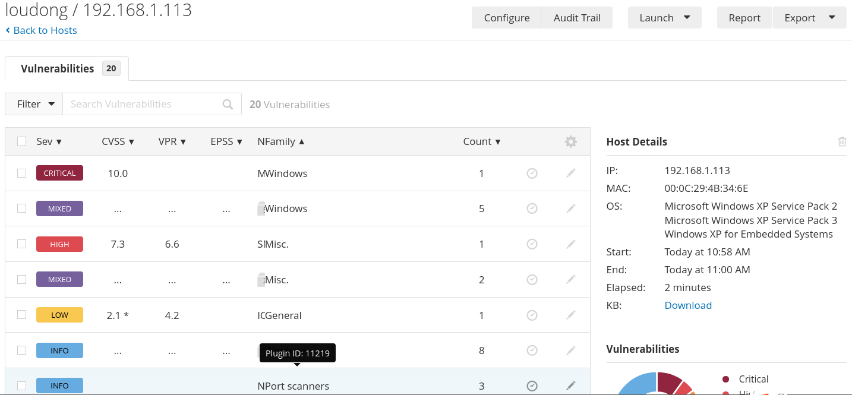
Task: Check the CRITICAL Windows row checkbox
Action: (x=22, y=173)
